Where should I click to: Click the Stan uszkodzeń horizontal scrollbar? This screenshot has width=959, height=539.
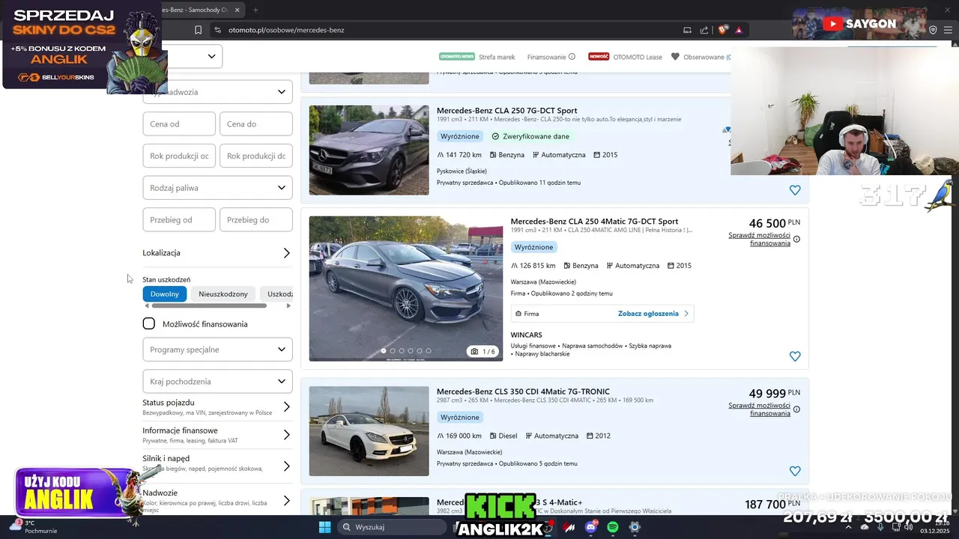[x=209, y=305]
